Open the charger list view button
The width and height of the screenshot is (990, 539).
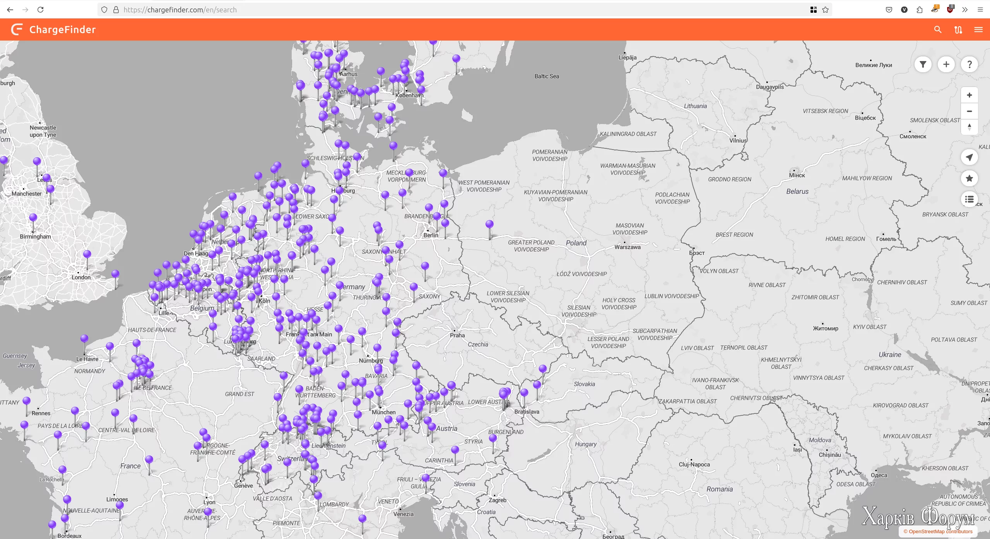[969, 199]
